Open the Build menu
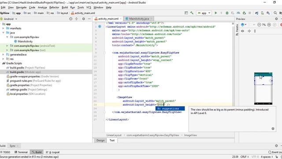 point(65,8)
